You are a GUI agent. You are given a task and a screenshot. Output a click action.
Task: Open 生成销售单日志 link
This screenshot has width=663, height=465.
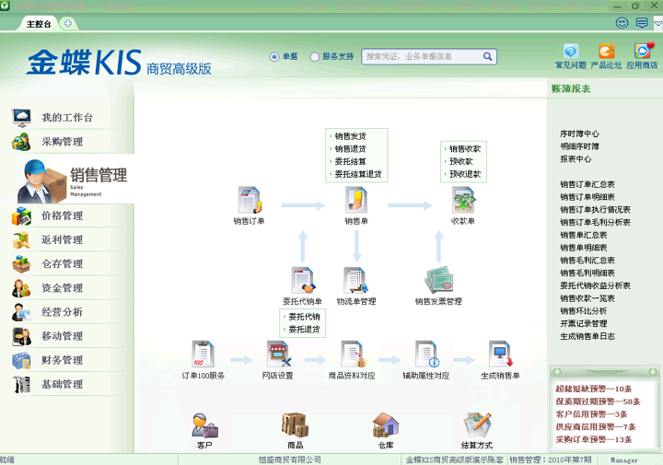587,336
